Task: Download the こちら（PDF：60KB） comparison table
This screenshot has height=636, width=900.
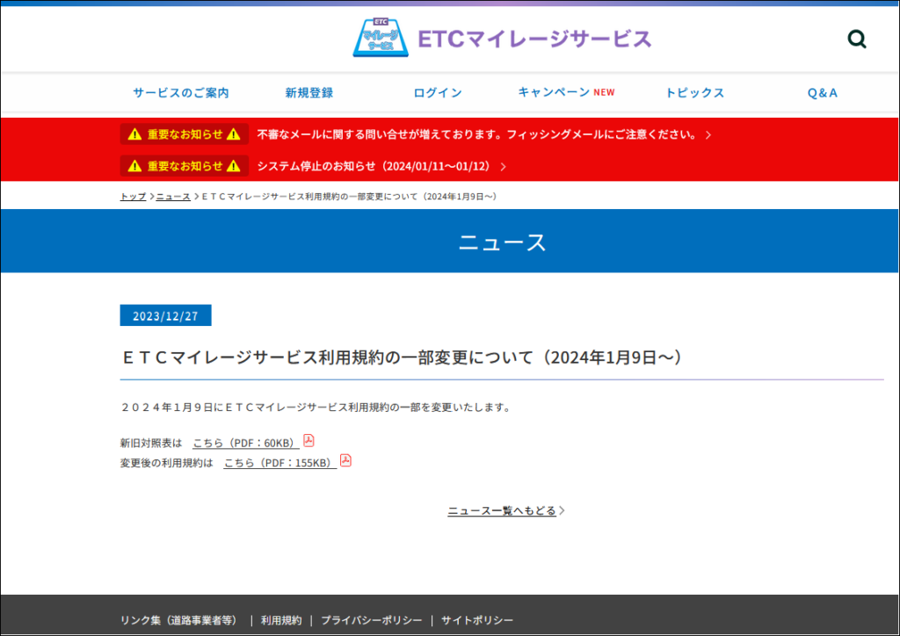Action: coord(246,444)
